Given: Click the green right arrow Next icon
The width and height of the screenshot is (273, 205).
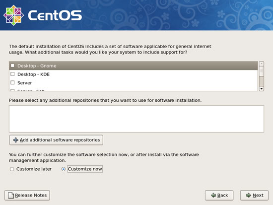Looking at the screenshot, I should coord(249,195).
